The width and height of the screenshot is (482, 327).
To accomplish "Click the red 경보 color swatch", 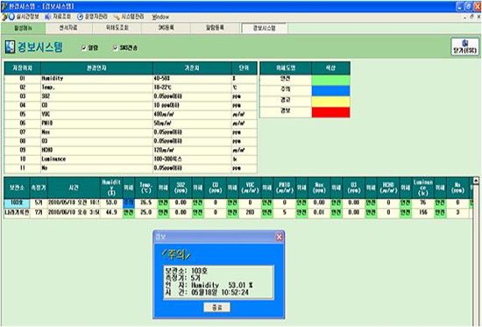I will coord(330,112).
